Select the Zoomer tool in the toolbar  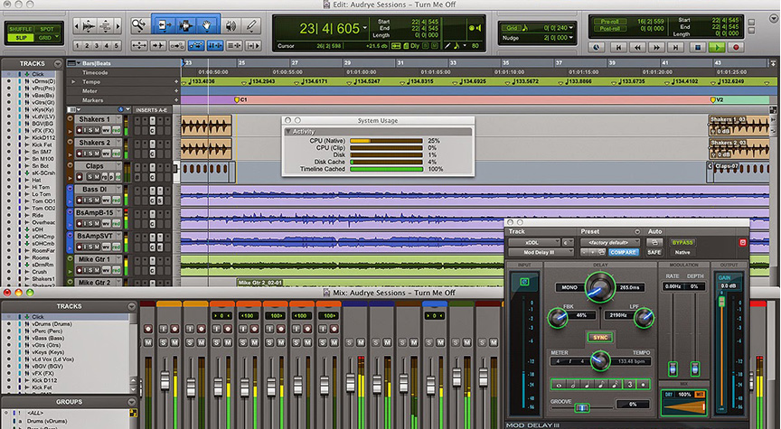(x=139, y=25)
